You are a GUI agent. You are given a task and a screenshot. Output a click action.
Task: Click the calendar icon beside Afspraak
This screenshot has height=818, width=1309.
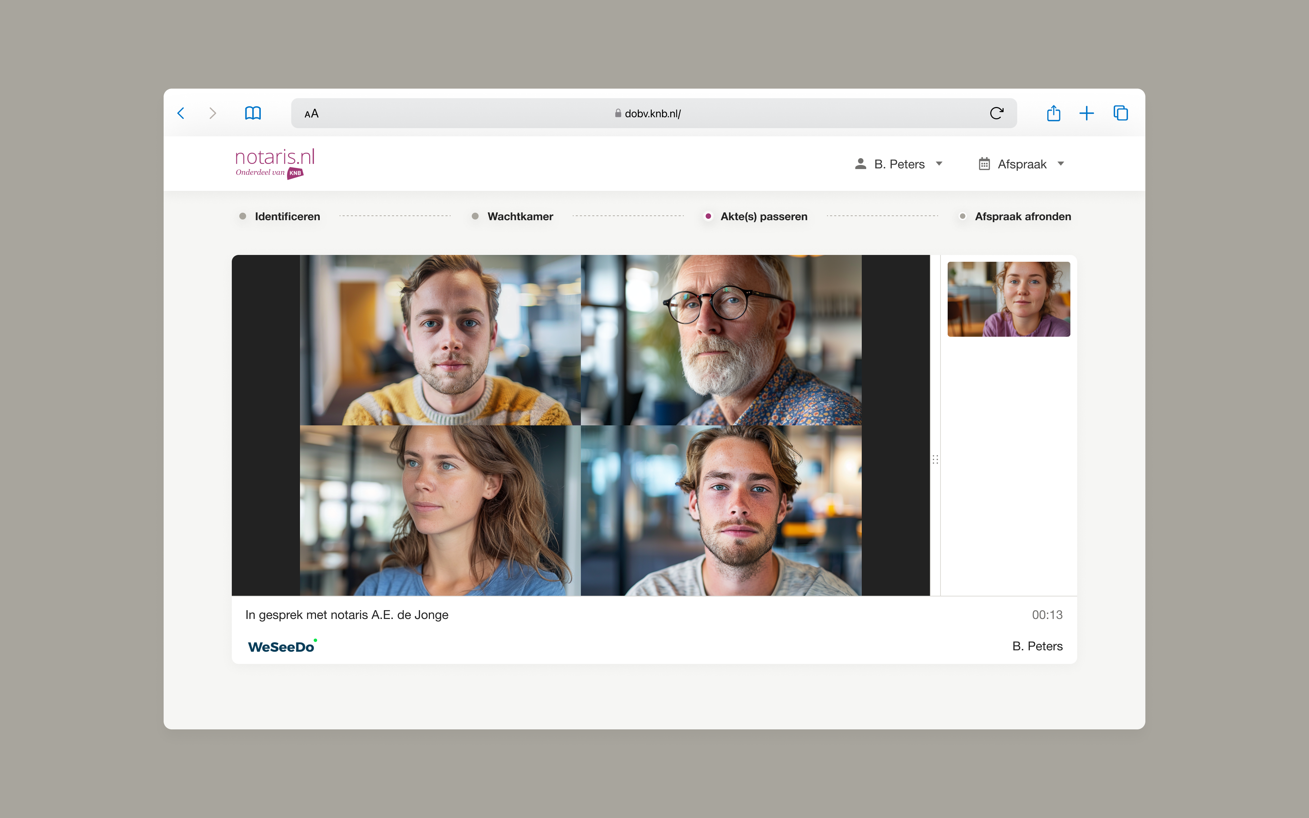pos(984,164)
